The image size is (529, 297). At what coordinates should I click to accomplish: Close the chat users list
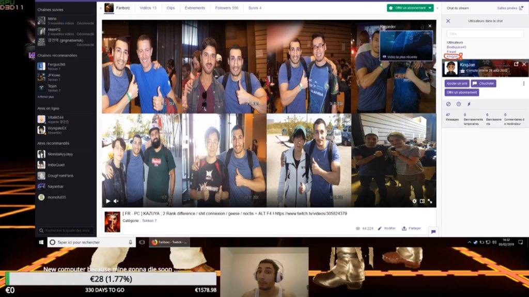(x=448, y=21)
